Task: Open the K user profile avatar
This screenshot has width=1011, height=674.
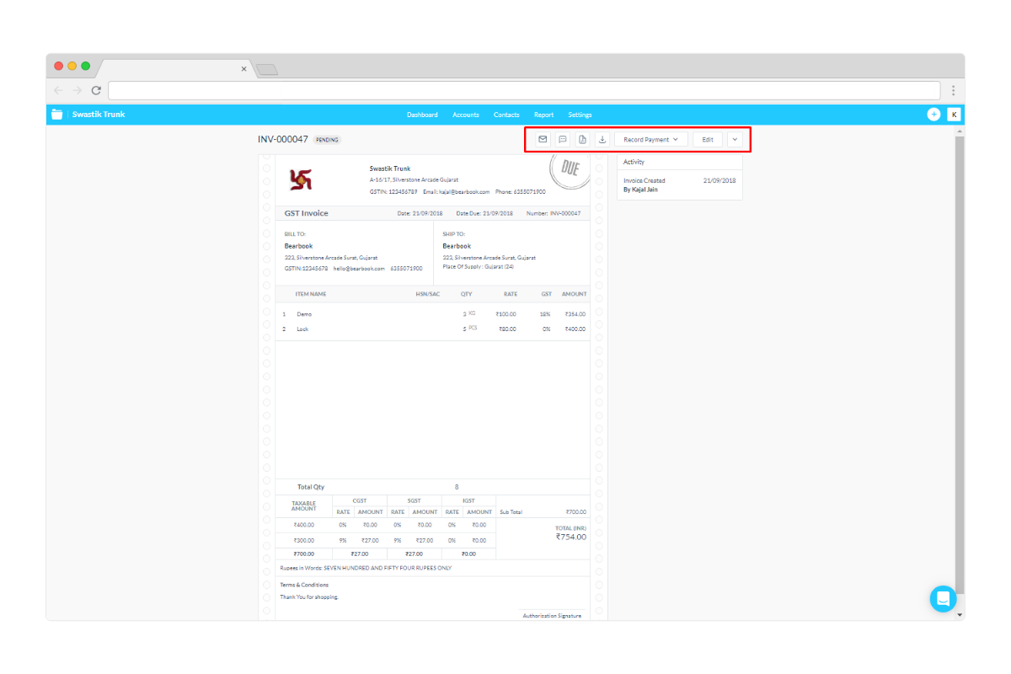Action: point(954,115)
